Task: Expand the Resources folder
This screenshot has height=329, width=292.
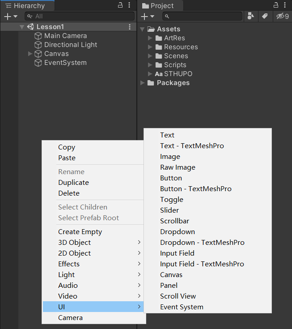Action: pos(150,47)
